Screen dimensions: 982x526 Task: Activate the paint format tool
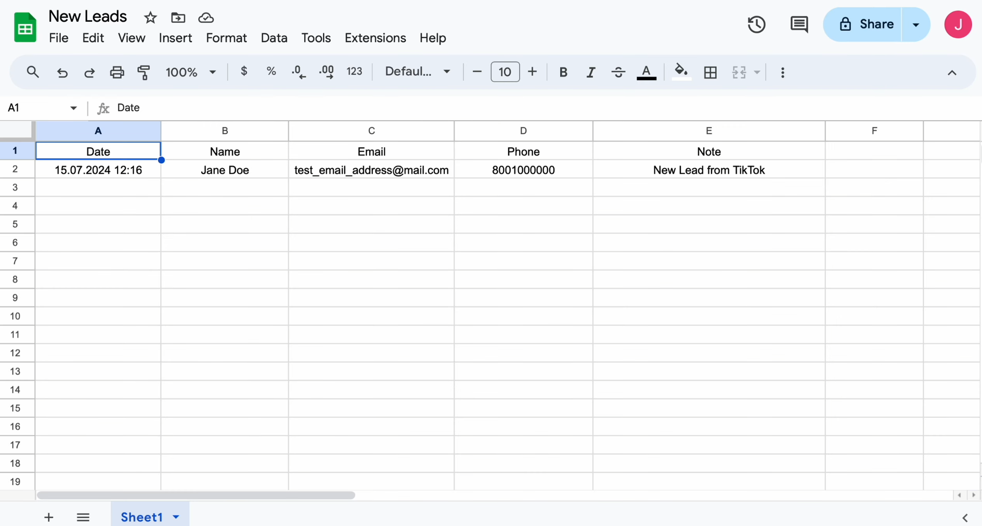tap(144, 72)
